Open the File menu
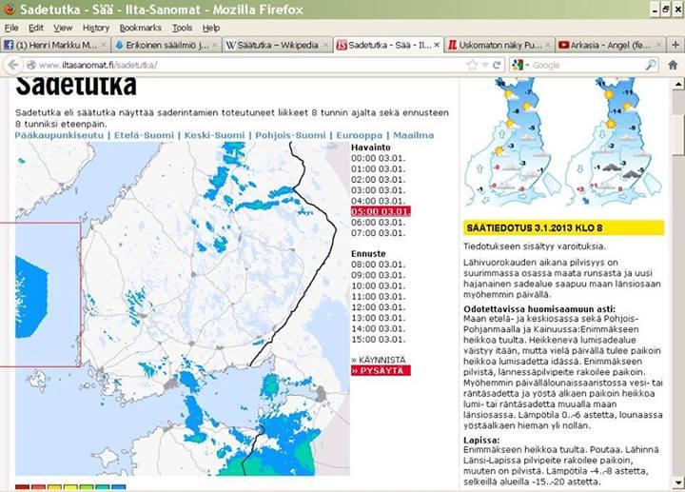Viewport: 685px width, 492px height. [x=11, y=28]
